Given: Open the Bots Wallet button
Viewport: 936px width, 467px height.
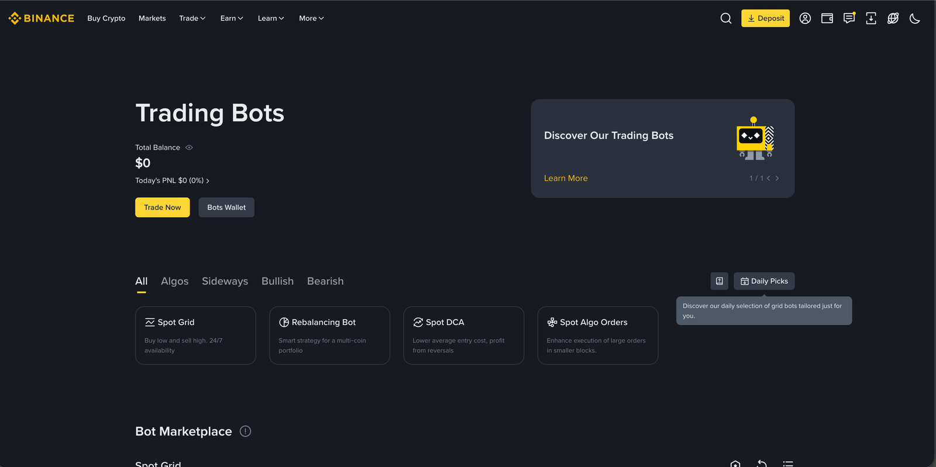Looking at the screenshot, I should tap(226, 207).
